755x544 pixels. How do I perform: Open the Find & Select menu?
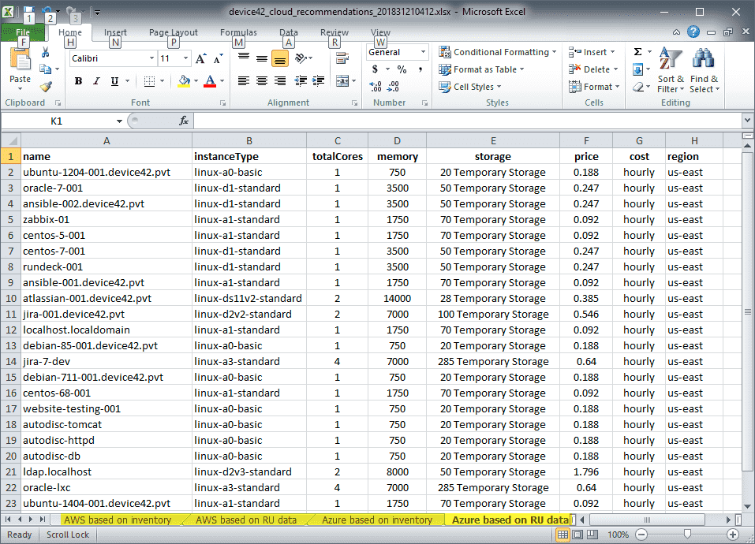pos(704,70)
